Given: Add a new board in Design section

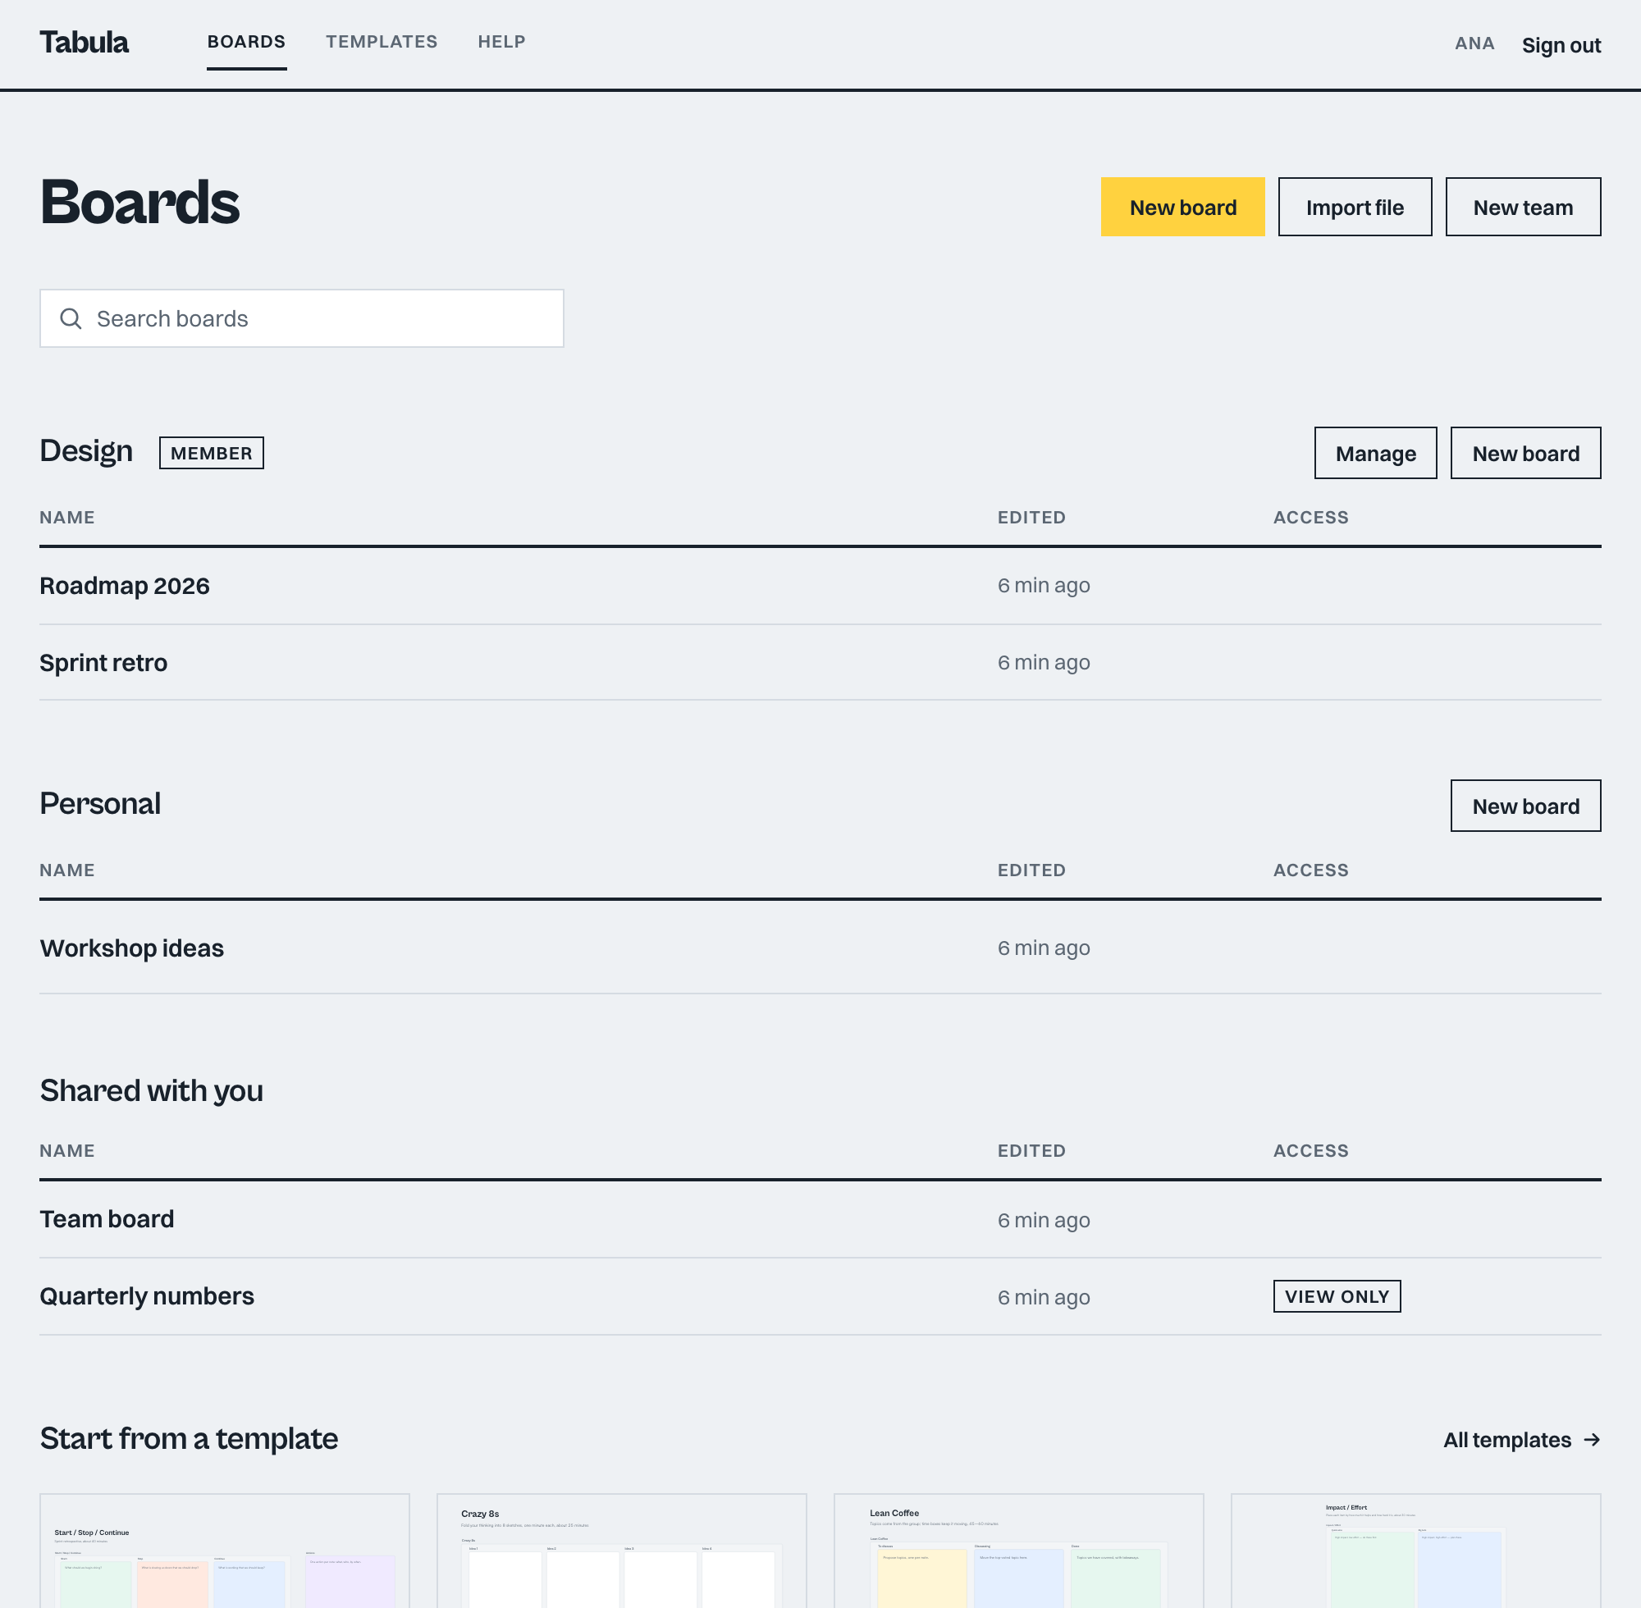Looking at the screenshot, I should pos(1525,453).
